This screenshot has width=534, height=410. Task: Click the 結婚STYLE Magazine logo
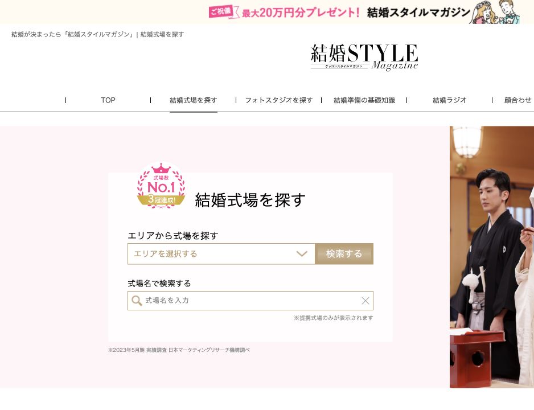click(x=364, y=56)
